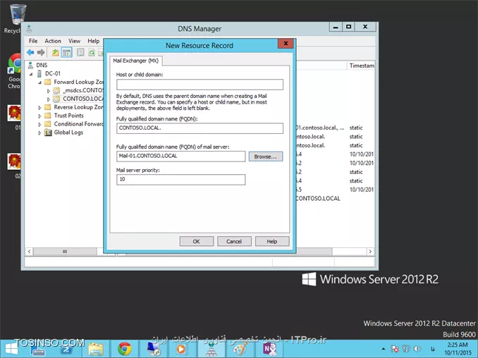Open the Action menu
Viewport: 478px width, 358px height.
(53, 41)
